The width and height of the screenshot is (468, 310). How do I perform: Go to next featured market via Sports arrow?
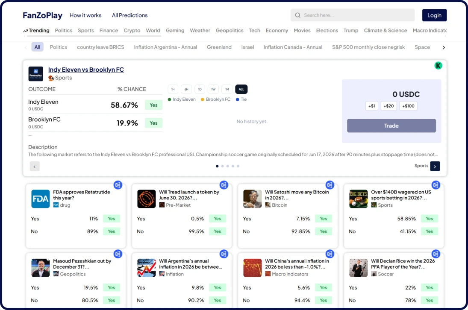(x=435, y=167)
